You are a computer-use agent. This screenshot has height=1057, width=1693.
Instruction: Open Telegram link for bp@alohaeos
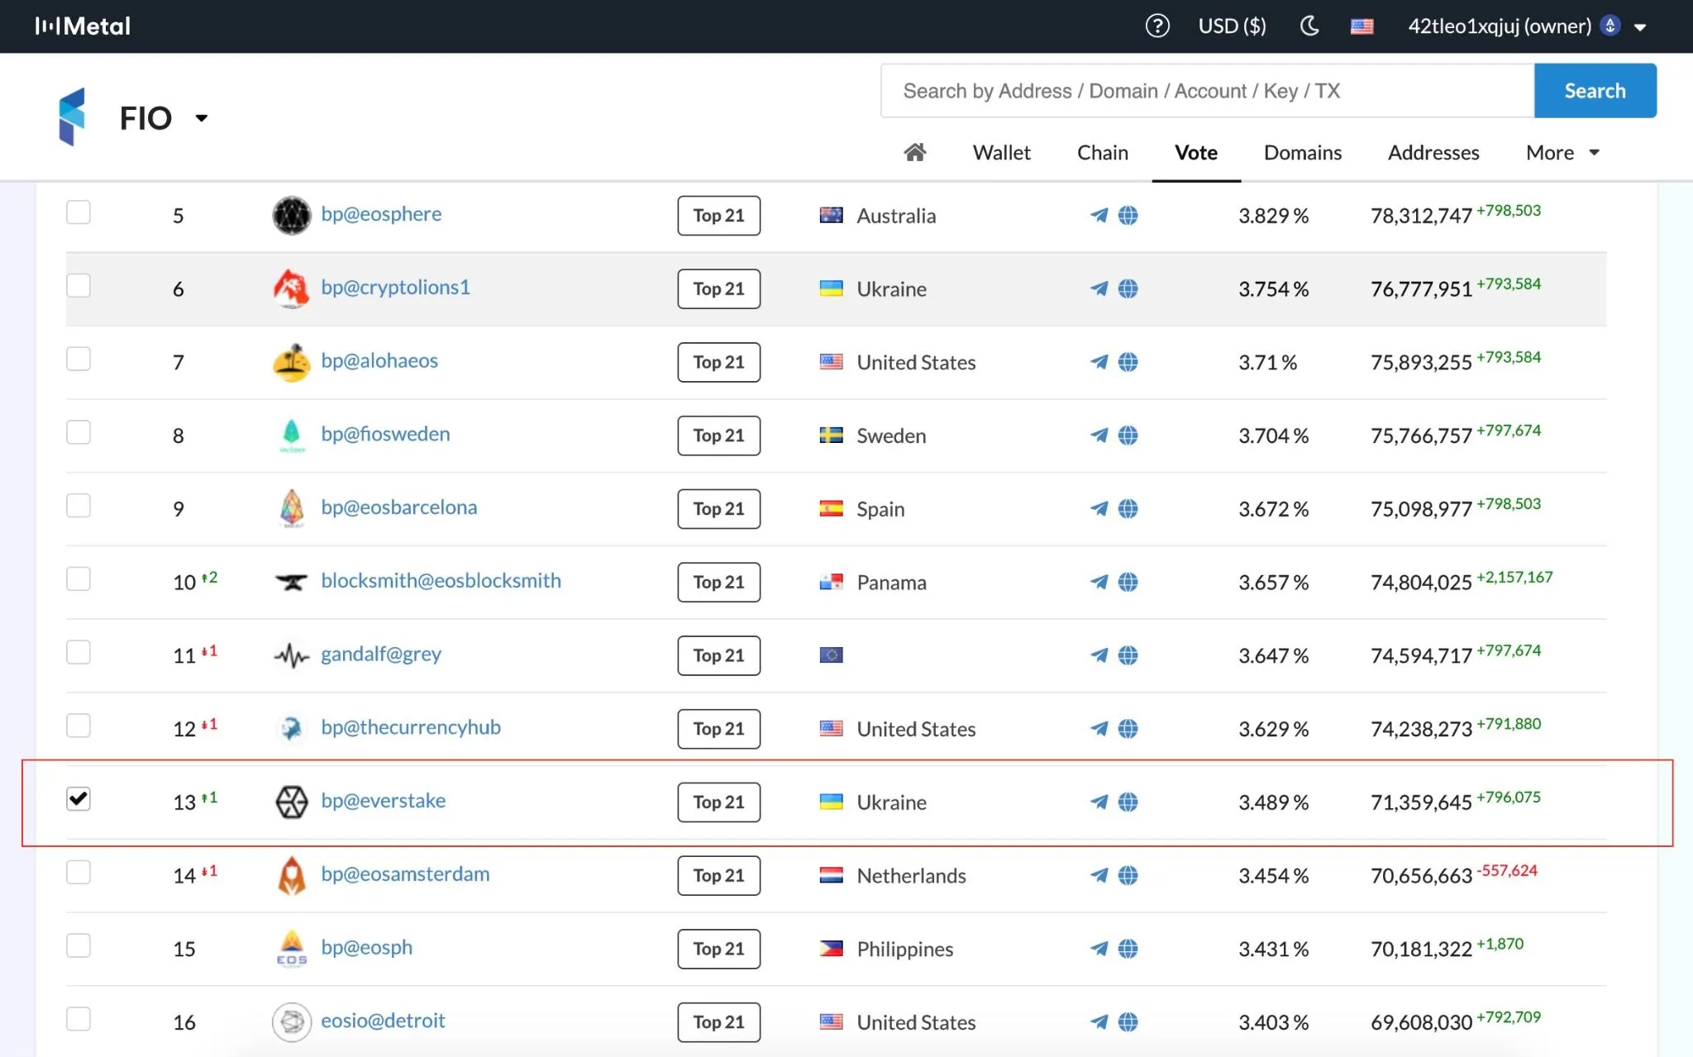click(x=1099, y=362)
